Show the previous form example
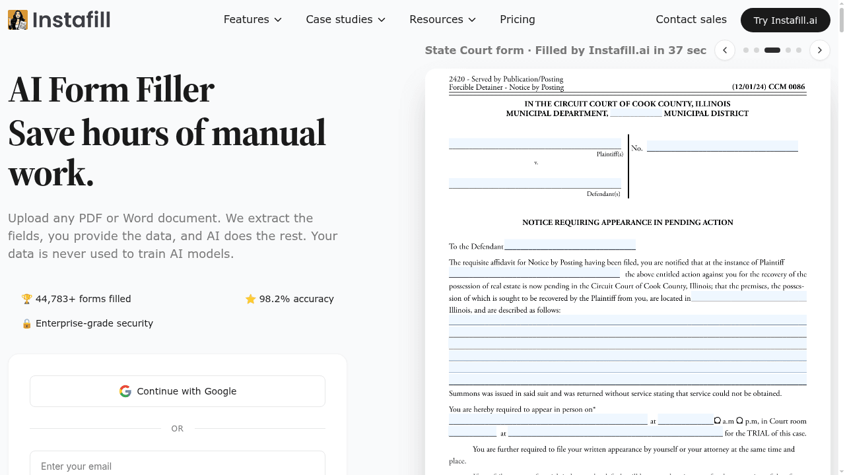 click(x=725, y=50)
